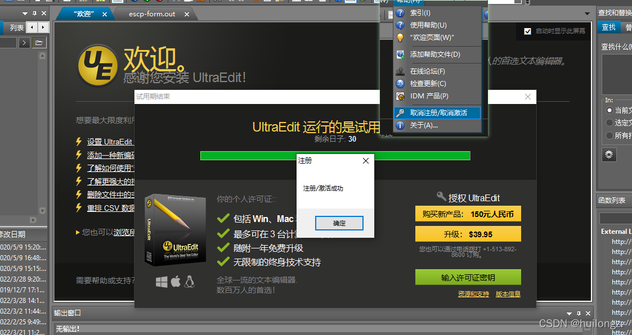Click the 浏览所 link on welcome page
Viewport: 632px width, 335px height.
124,232
